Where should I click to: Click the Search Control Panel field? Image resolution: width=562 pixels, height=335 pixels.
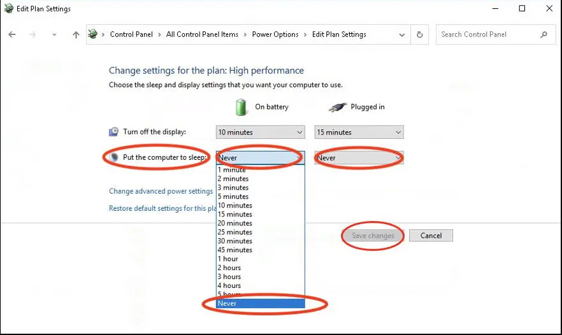click(x=487, y=34)
